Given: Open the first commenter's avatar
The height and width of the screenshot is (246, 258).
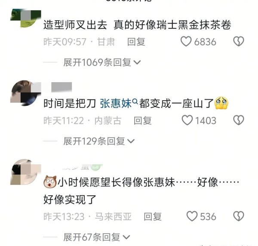Looking at the screenshot, I should pos(26,18).
